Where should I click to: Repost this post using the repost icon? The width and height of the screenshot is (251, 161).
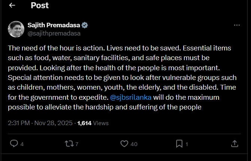(x=69, y=143)
